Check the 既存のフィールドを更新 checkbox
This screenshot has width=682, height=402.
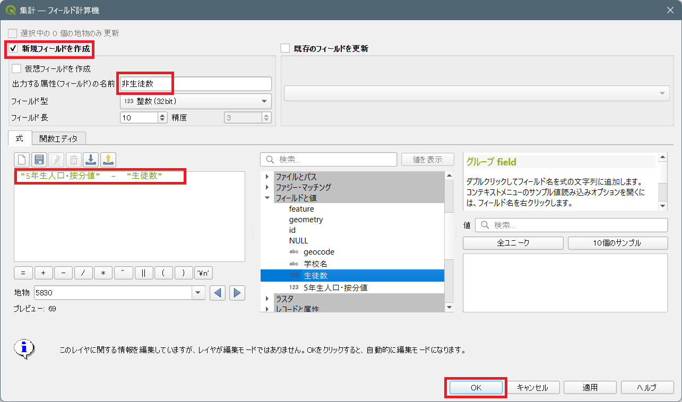286,48
